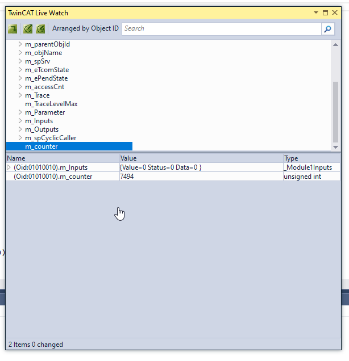Viewport: 349px width, 361px height.
Task: Click the Arranged by Object ID label
Action: point(85,28)
